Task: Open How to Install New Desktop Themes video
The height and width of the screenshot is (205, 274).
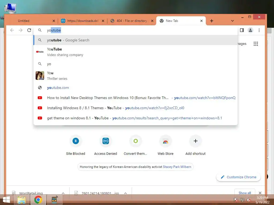Action: [135, 98]
